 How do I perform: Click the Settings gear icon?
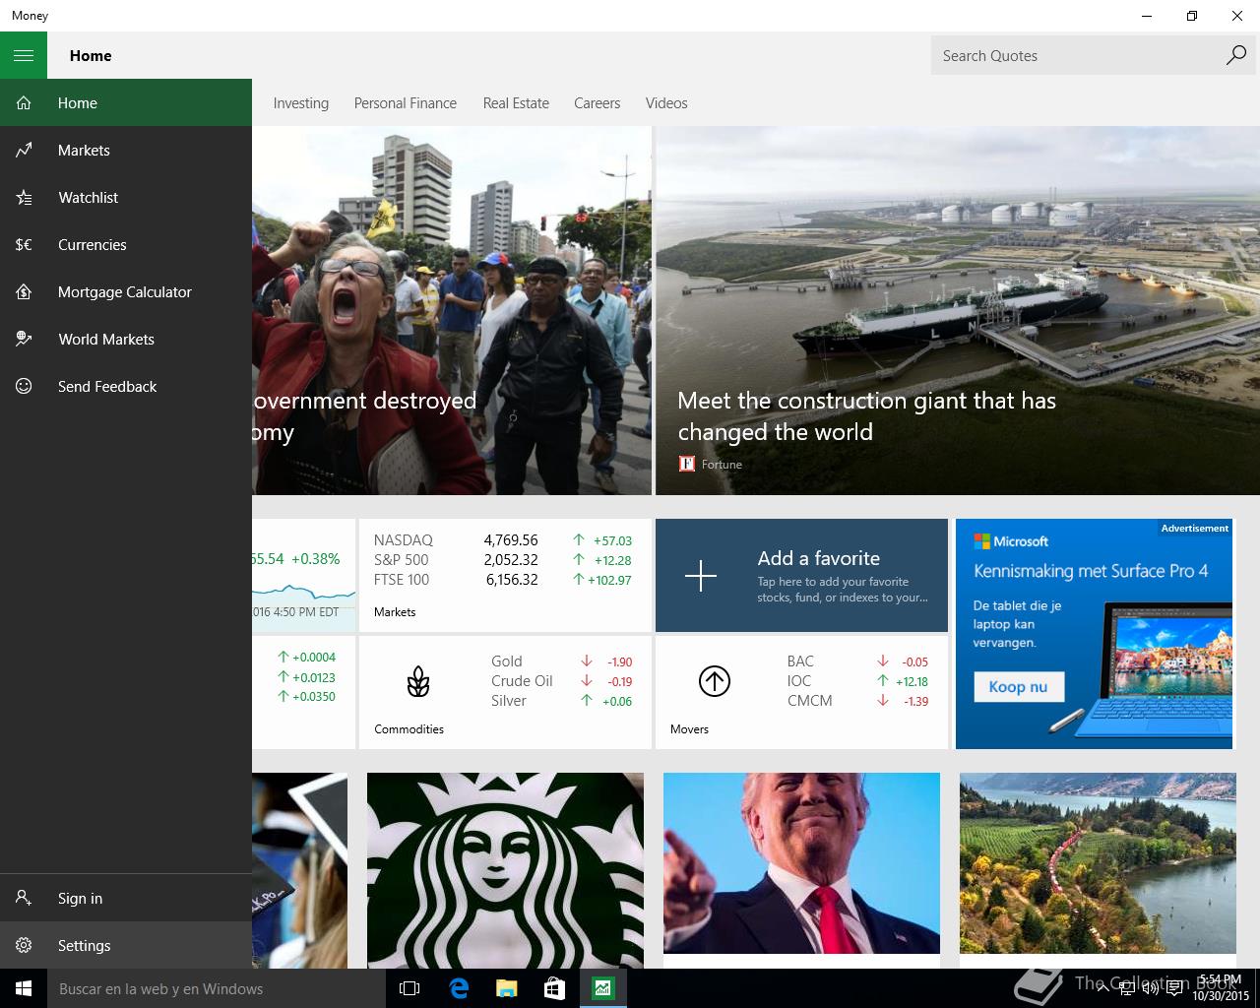24,945
